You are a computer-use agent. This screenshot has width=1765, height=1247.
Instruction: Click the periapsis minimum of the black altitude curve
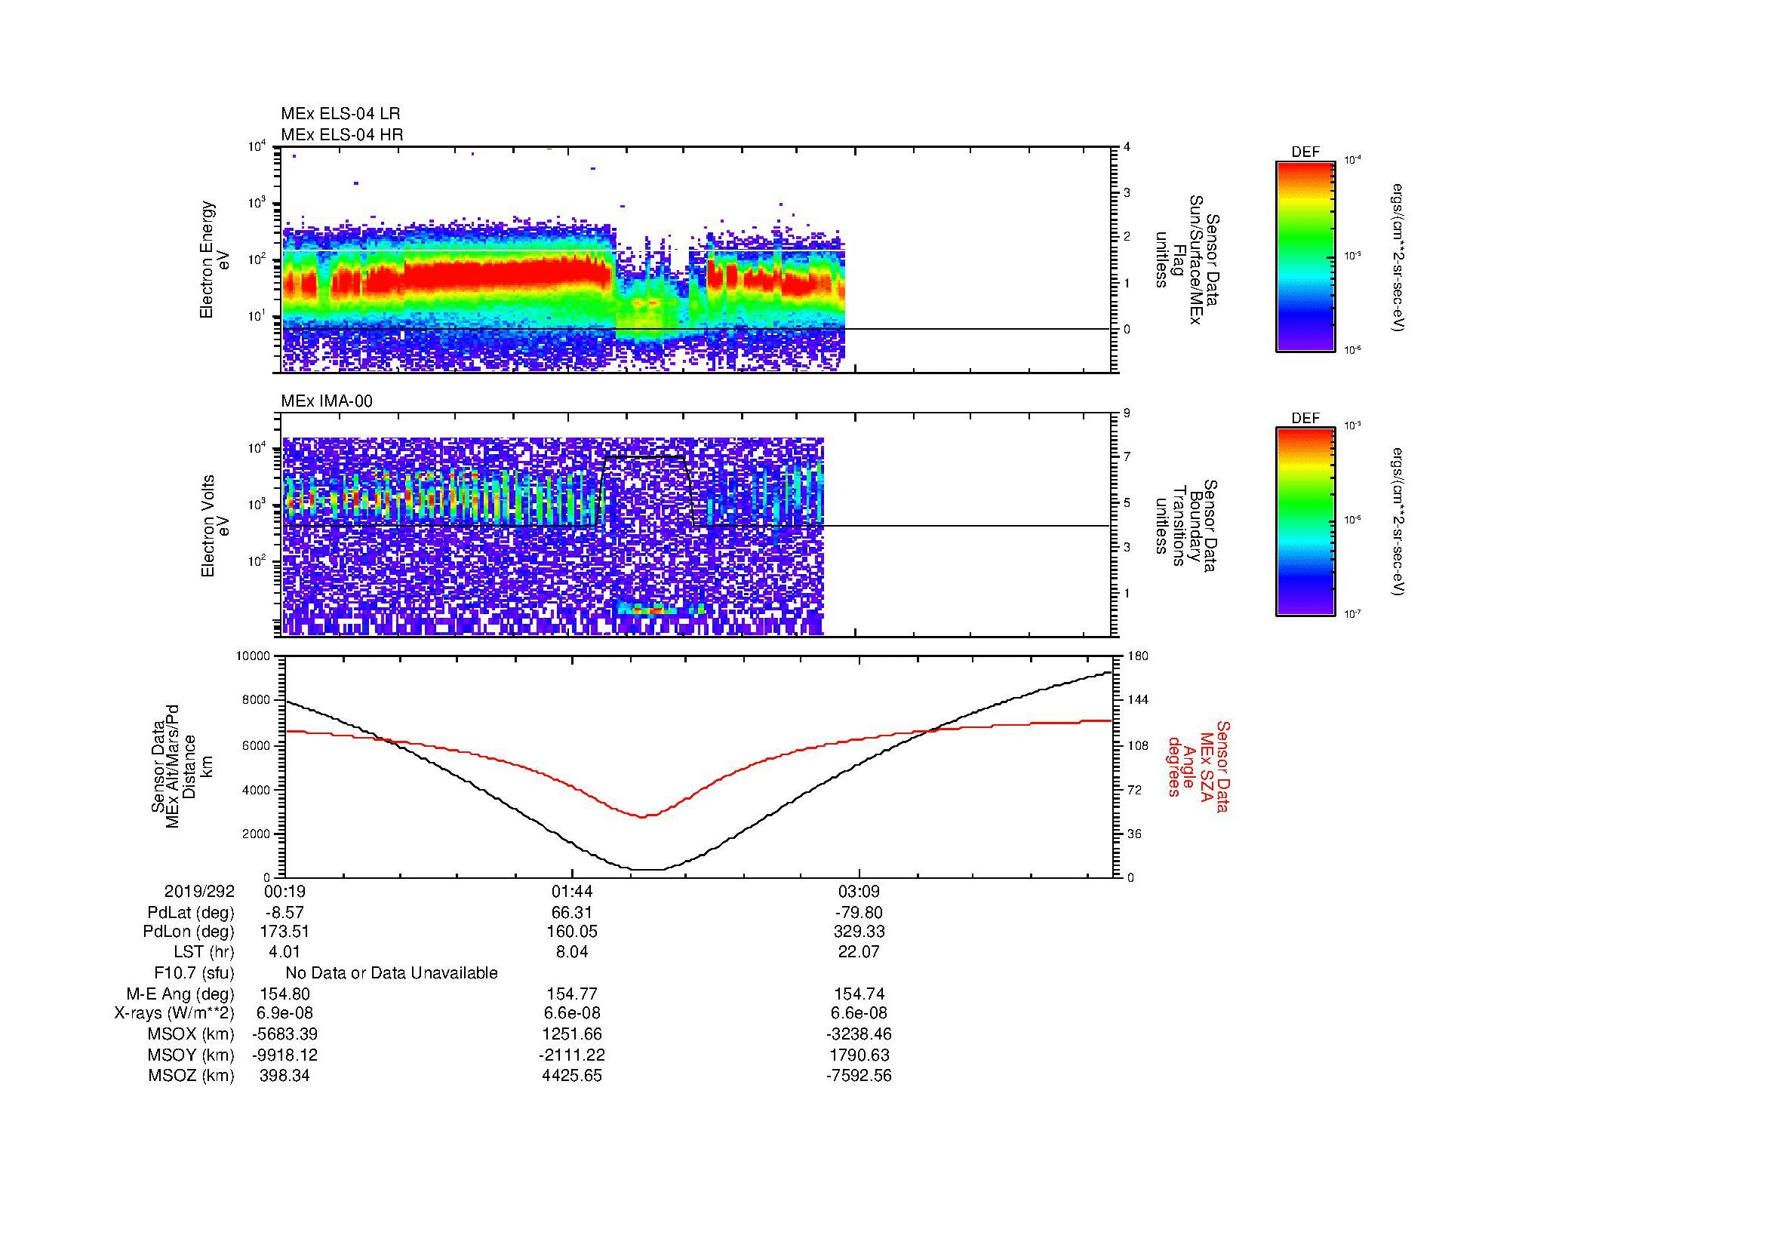click(648, 869)
